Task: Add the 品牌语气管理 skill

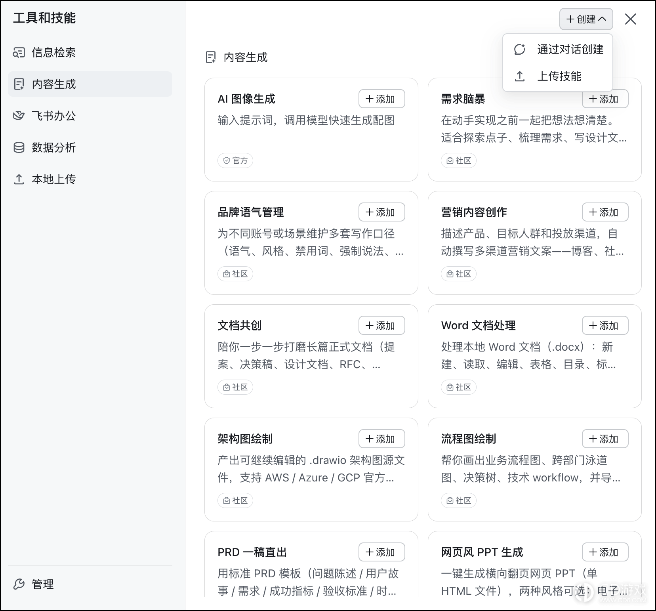Action: 381,212
